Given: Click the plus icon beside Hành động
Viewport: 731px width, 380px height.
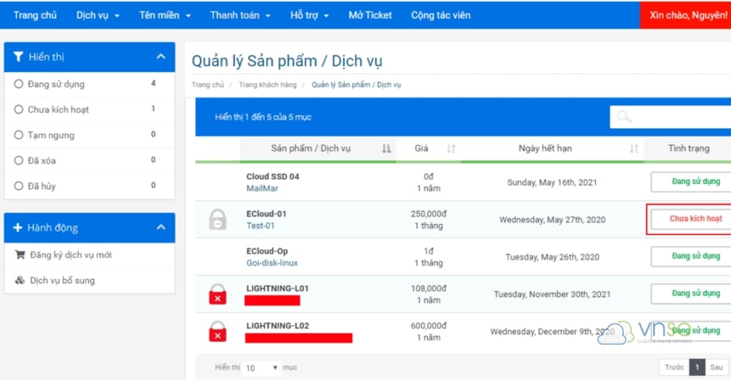Looking at the screenshot, I should tap(18, 228).
